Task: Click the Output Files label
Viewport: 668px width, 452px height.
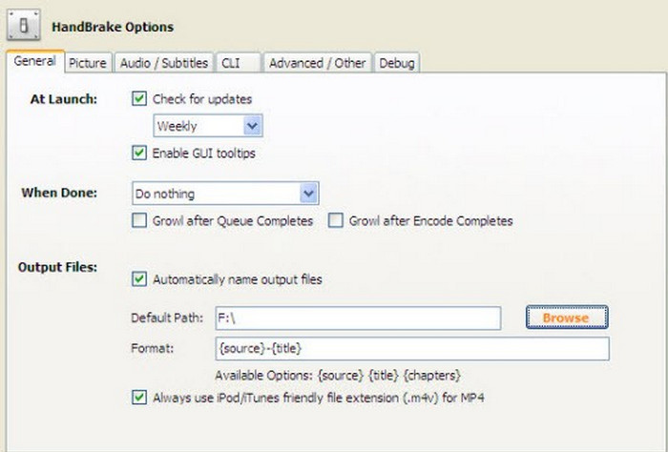Action: coord(57,267)
